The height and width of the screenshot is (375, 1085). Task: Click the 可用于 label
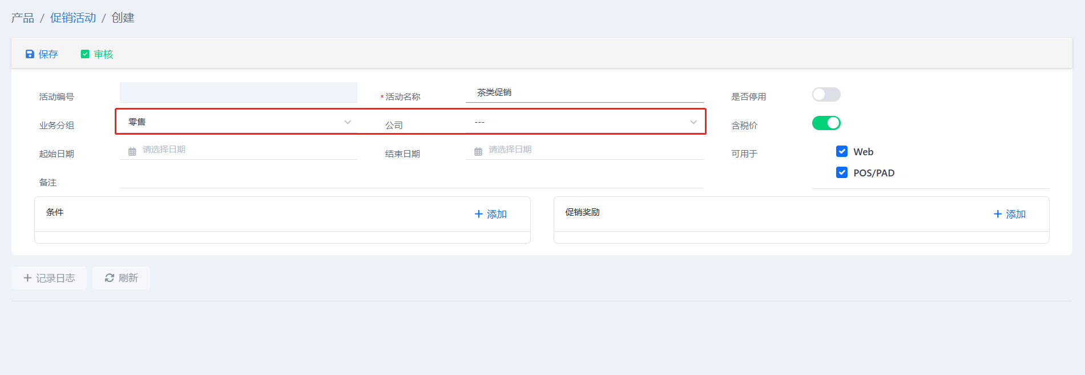[744, 154]
